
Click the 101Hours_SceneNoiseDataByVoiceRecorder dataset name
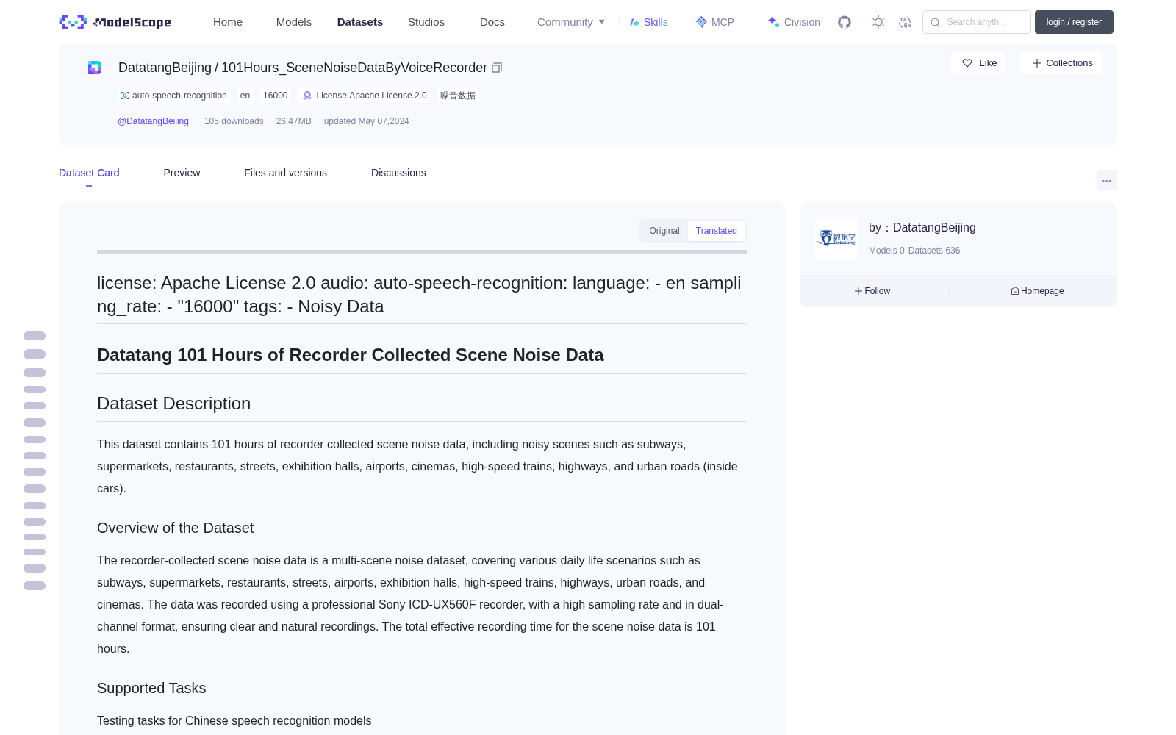coord(354,68)
